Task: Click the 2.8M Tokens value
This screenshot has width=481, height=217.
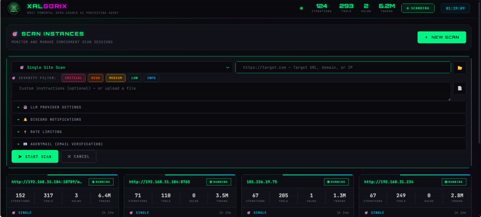Action: [x=457, y=196]
